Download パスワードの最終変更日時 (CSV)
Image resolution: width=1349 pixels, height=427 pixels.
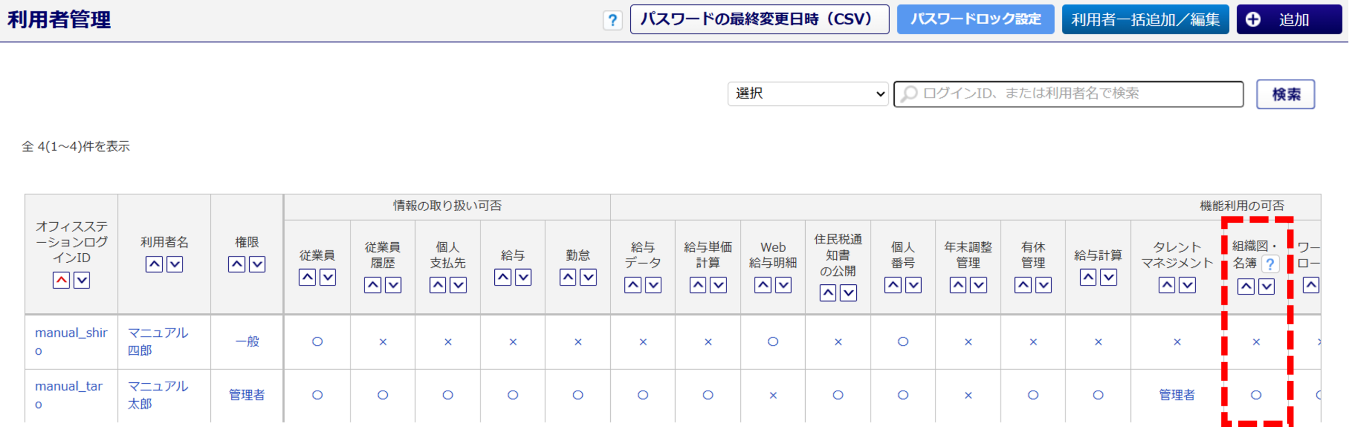[759, 19]
